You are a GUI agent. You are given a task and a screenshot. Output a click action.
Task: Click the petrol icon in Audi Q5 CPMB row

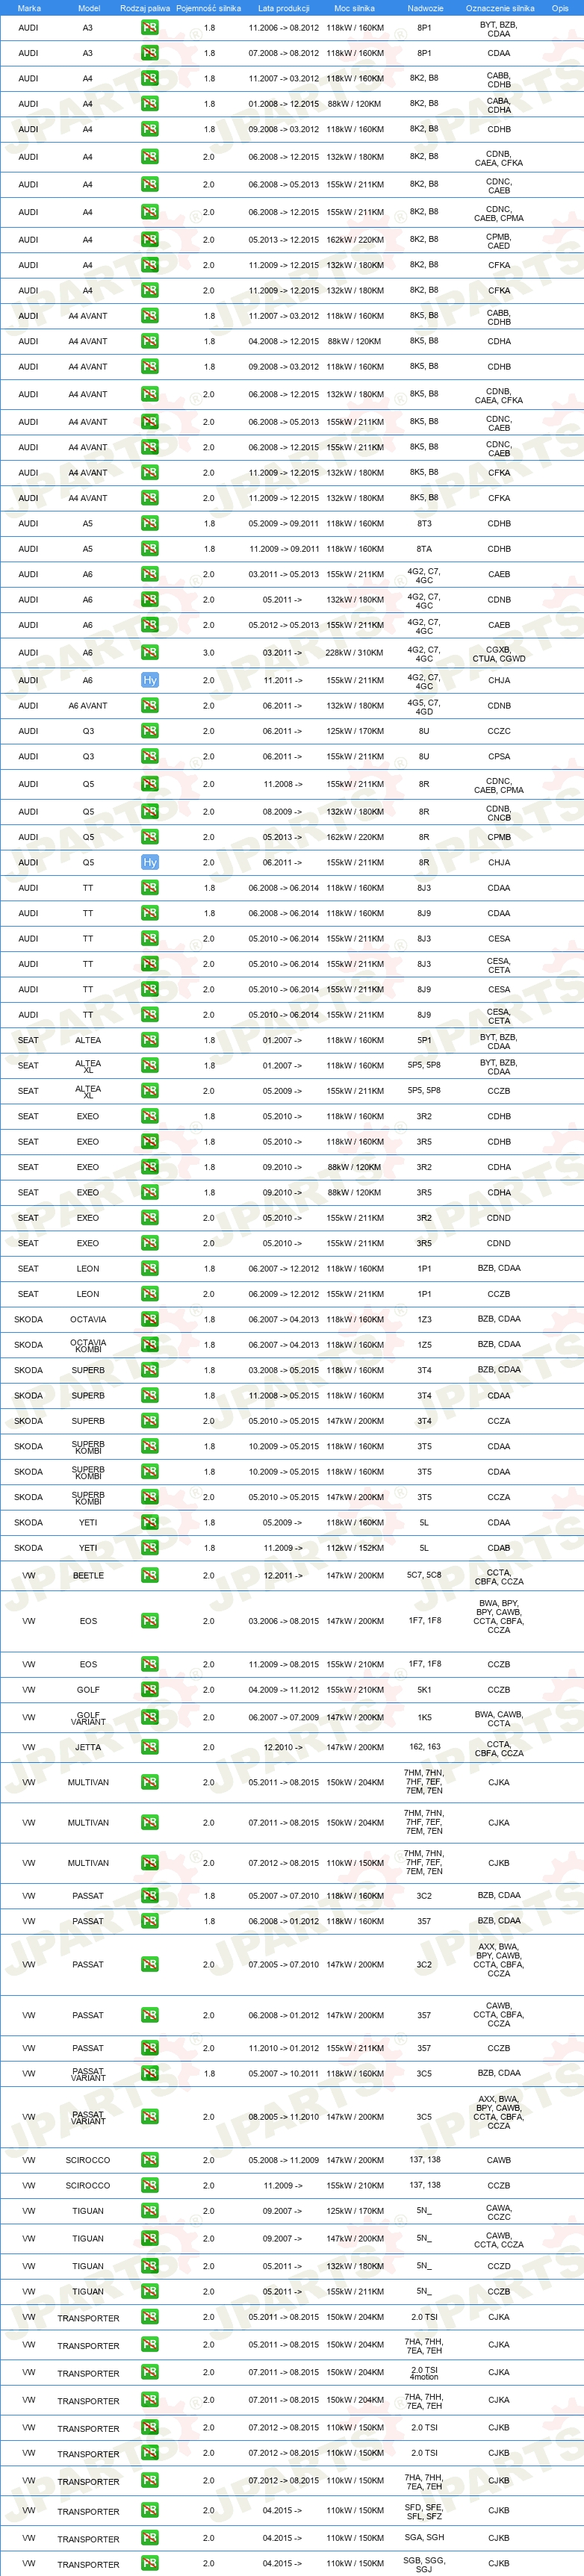point(150,837)
